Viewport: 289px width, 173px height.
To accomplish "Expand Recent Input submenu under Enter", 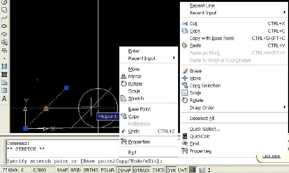I will (x=149, y=58).
